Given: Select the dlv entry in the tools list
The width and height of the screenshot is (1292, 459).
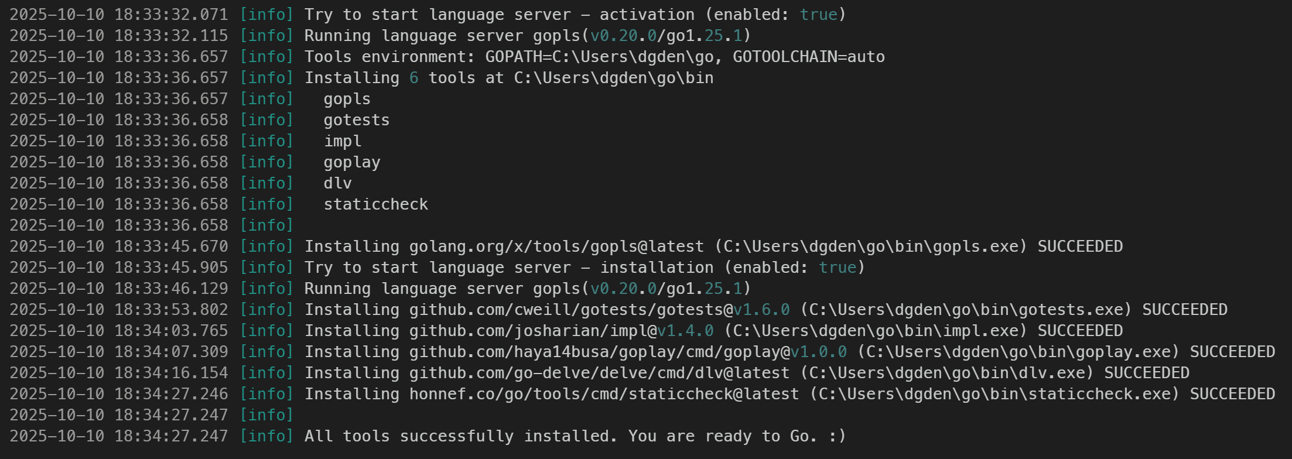Looking at the screenshot, I should (337, 183).
